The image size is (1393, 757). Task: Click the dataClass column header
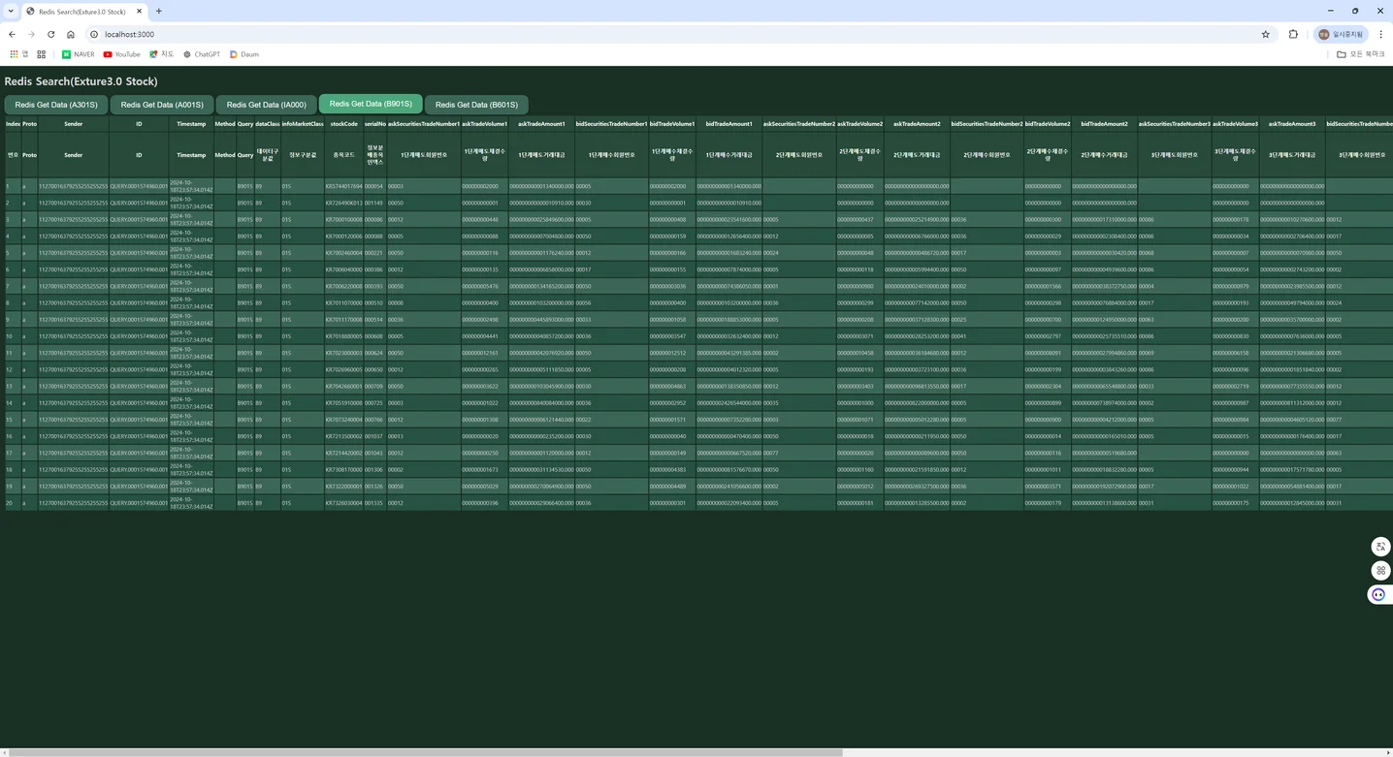point(268,124)
